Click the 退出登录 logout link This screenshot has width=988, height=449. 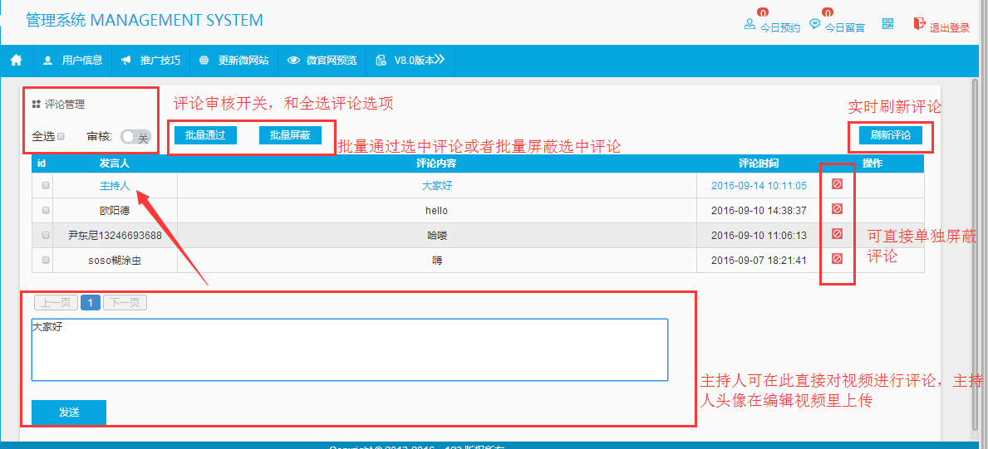pyautogui.click(x=941, y=26)
